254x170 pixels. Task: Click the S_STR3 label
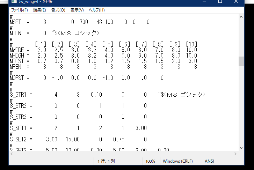tap(18, 117)
